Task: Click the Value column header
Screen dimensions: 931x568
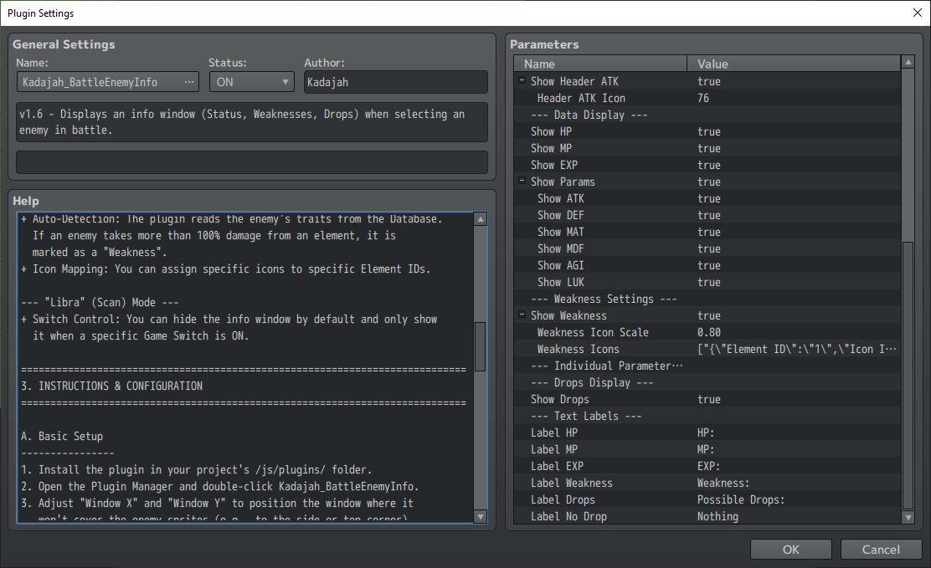Action: [x=794, y=64]
